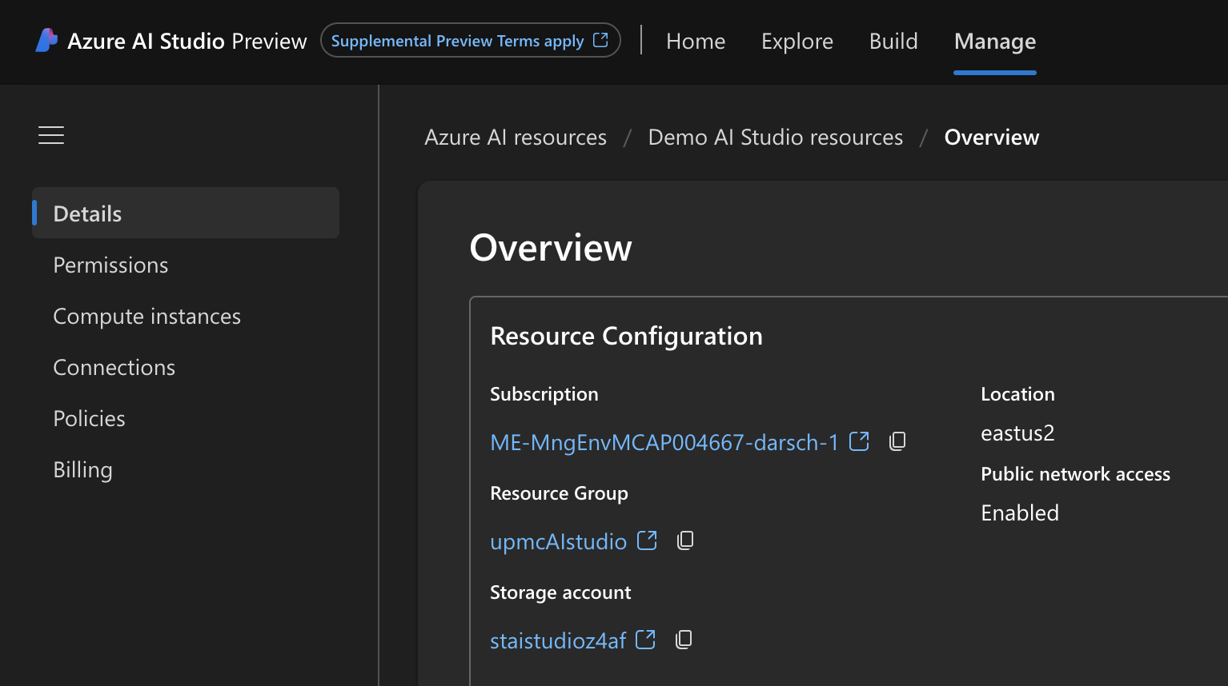1228x686 pixels.
Task: Click the Azure AI Studio logo icon
Action: (46, 41)
